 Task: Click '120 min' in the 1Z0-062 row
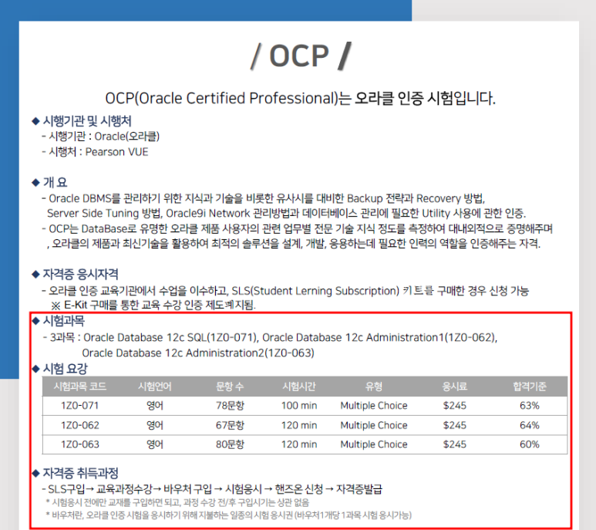tap(299, 425)
